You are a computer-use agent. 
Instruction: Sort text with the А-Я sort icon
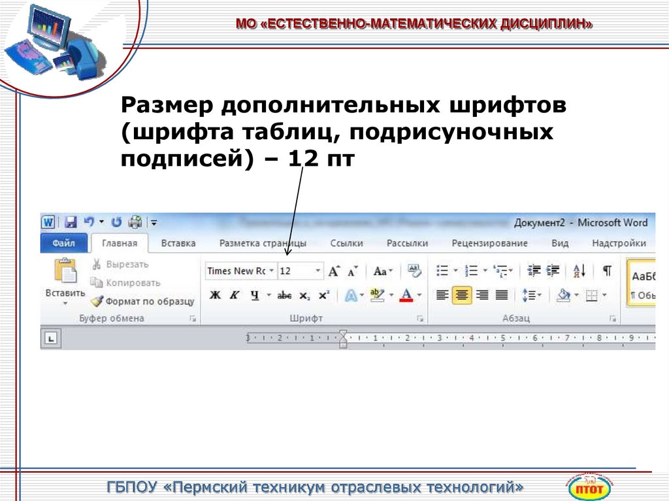579,270
